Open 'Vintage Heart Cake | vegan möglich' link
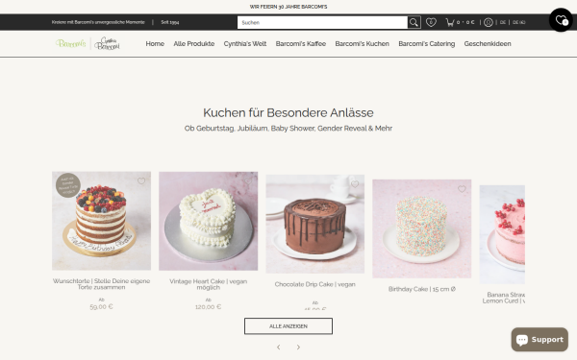 coord(209,284)
